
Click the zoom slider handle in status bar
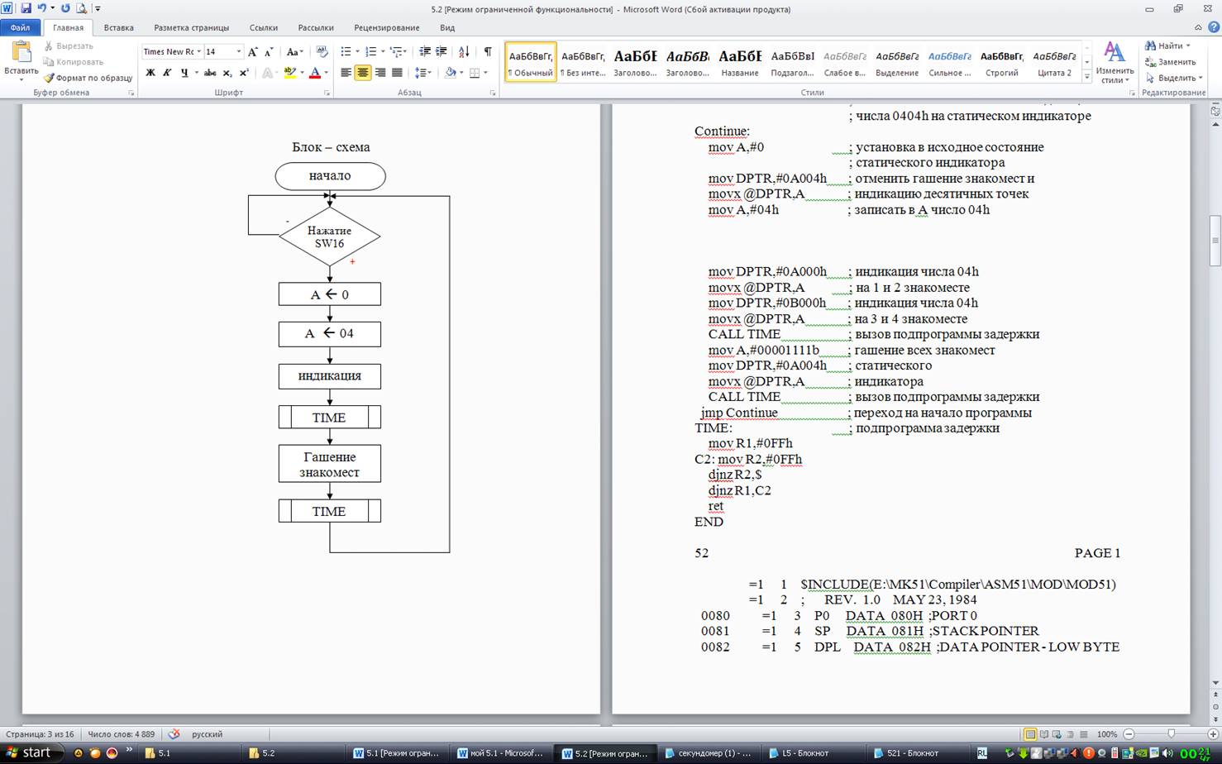(x=1171, y=734)
